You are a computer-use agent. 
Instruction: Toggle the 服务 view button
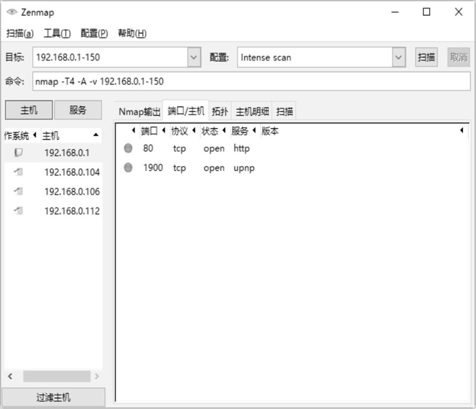pos(78,110)
